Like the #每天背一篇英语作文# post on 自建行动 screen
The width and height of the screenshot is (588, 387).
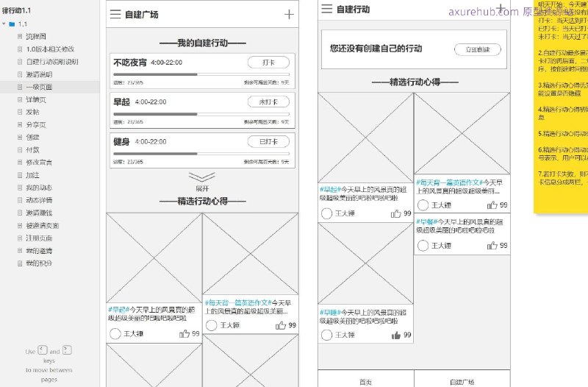[x=492, y=205]
